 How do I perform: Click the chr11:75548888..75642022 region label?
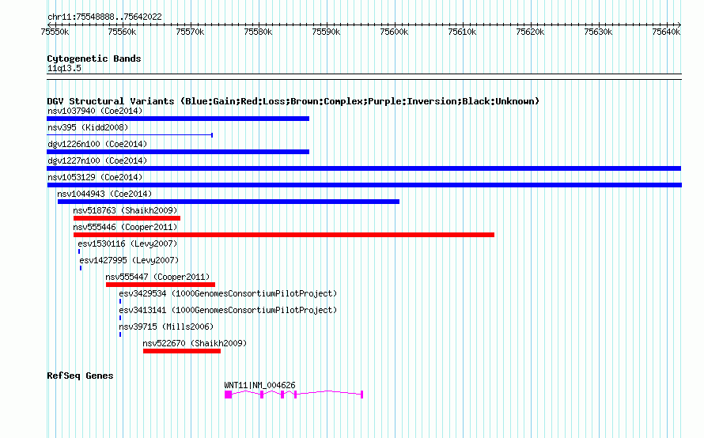pyautogui.click(x=104, y=17)
